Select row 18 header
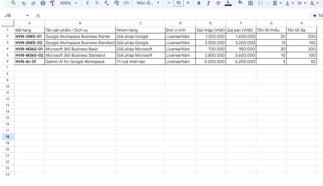 pos(8,137)
